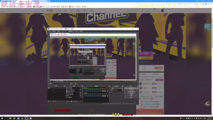Click the second button in OBS controls (recording)
The width and height of the screenshot is (213, 120).
click(131, 90)
